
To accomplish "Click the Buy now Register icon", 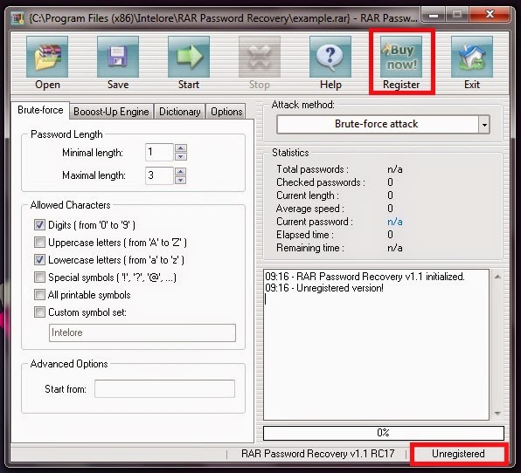I will tap(401, 57).
